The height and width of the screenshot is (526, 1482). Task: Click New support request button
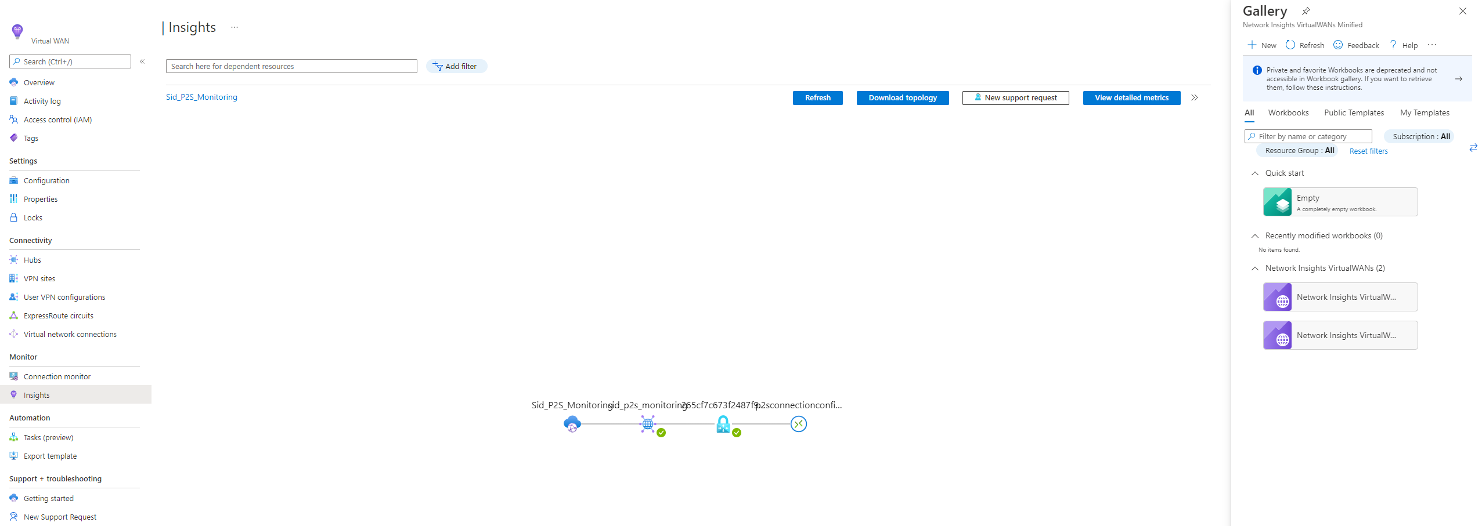[x=1015, y=98]
